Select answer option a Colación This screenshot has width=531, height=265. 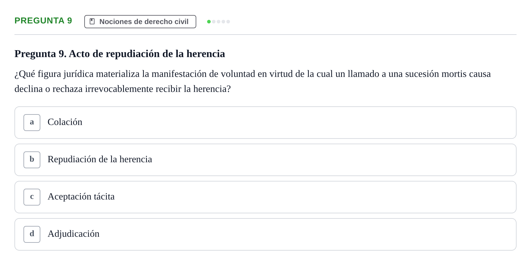click(265, 123)
